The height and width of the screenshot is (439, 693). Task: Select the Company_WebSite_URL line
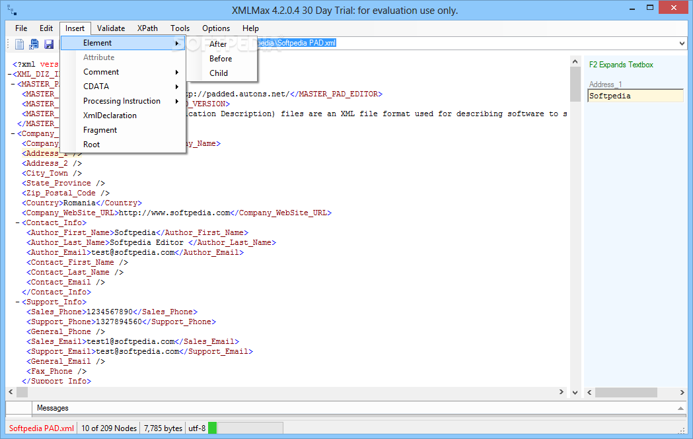177,213
